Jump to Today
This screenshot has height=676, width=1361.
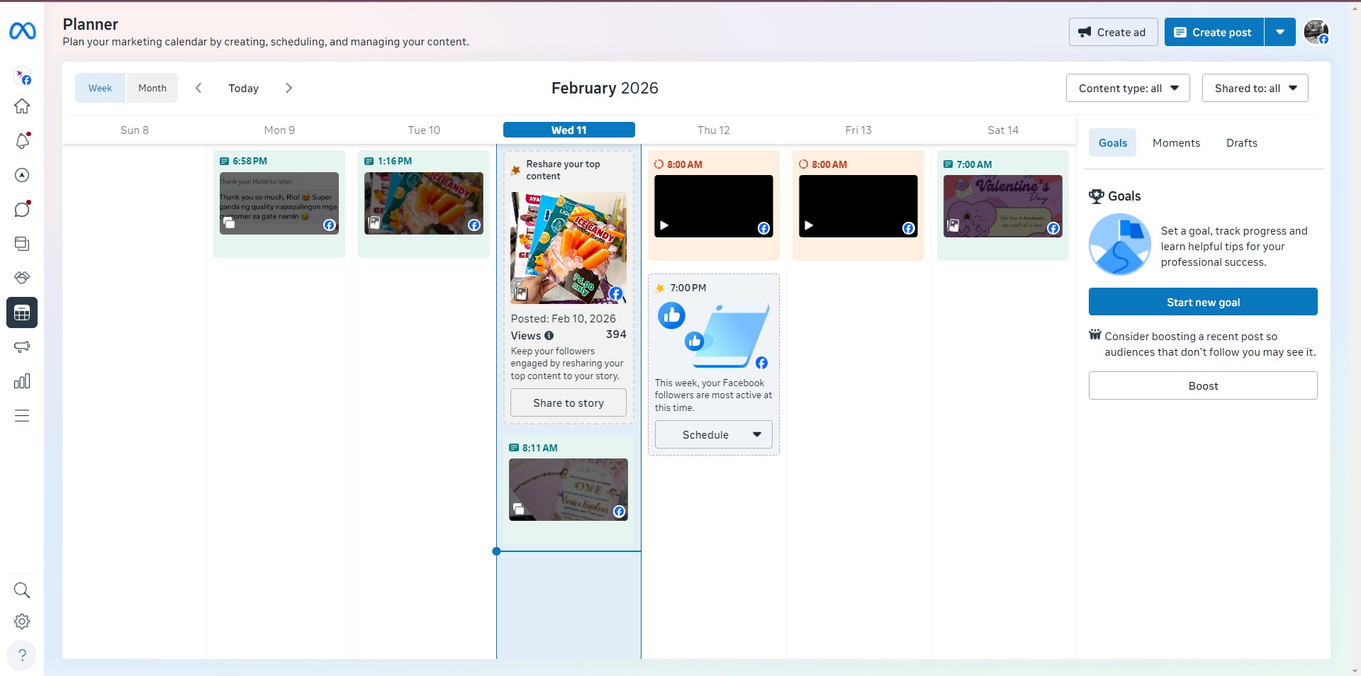point(243,88)
